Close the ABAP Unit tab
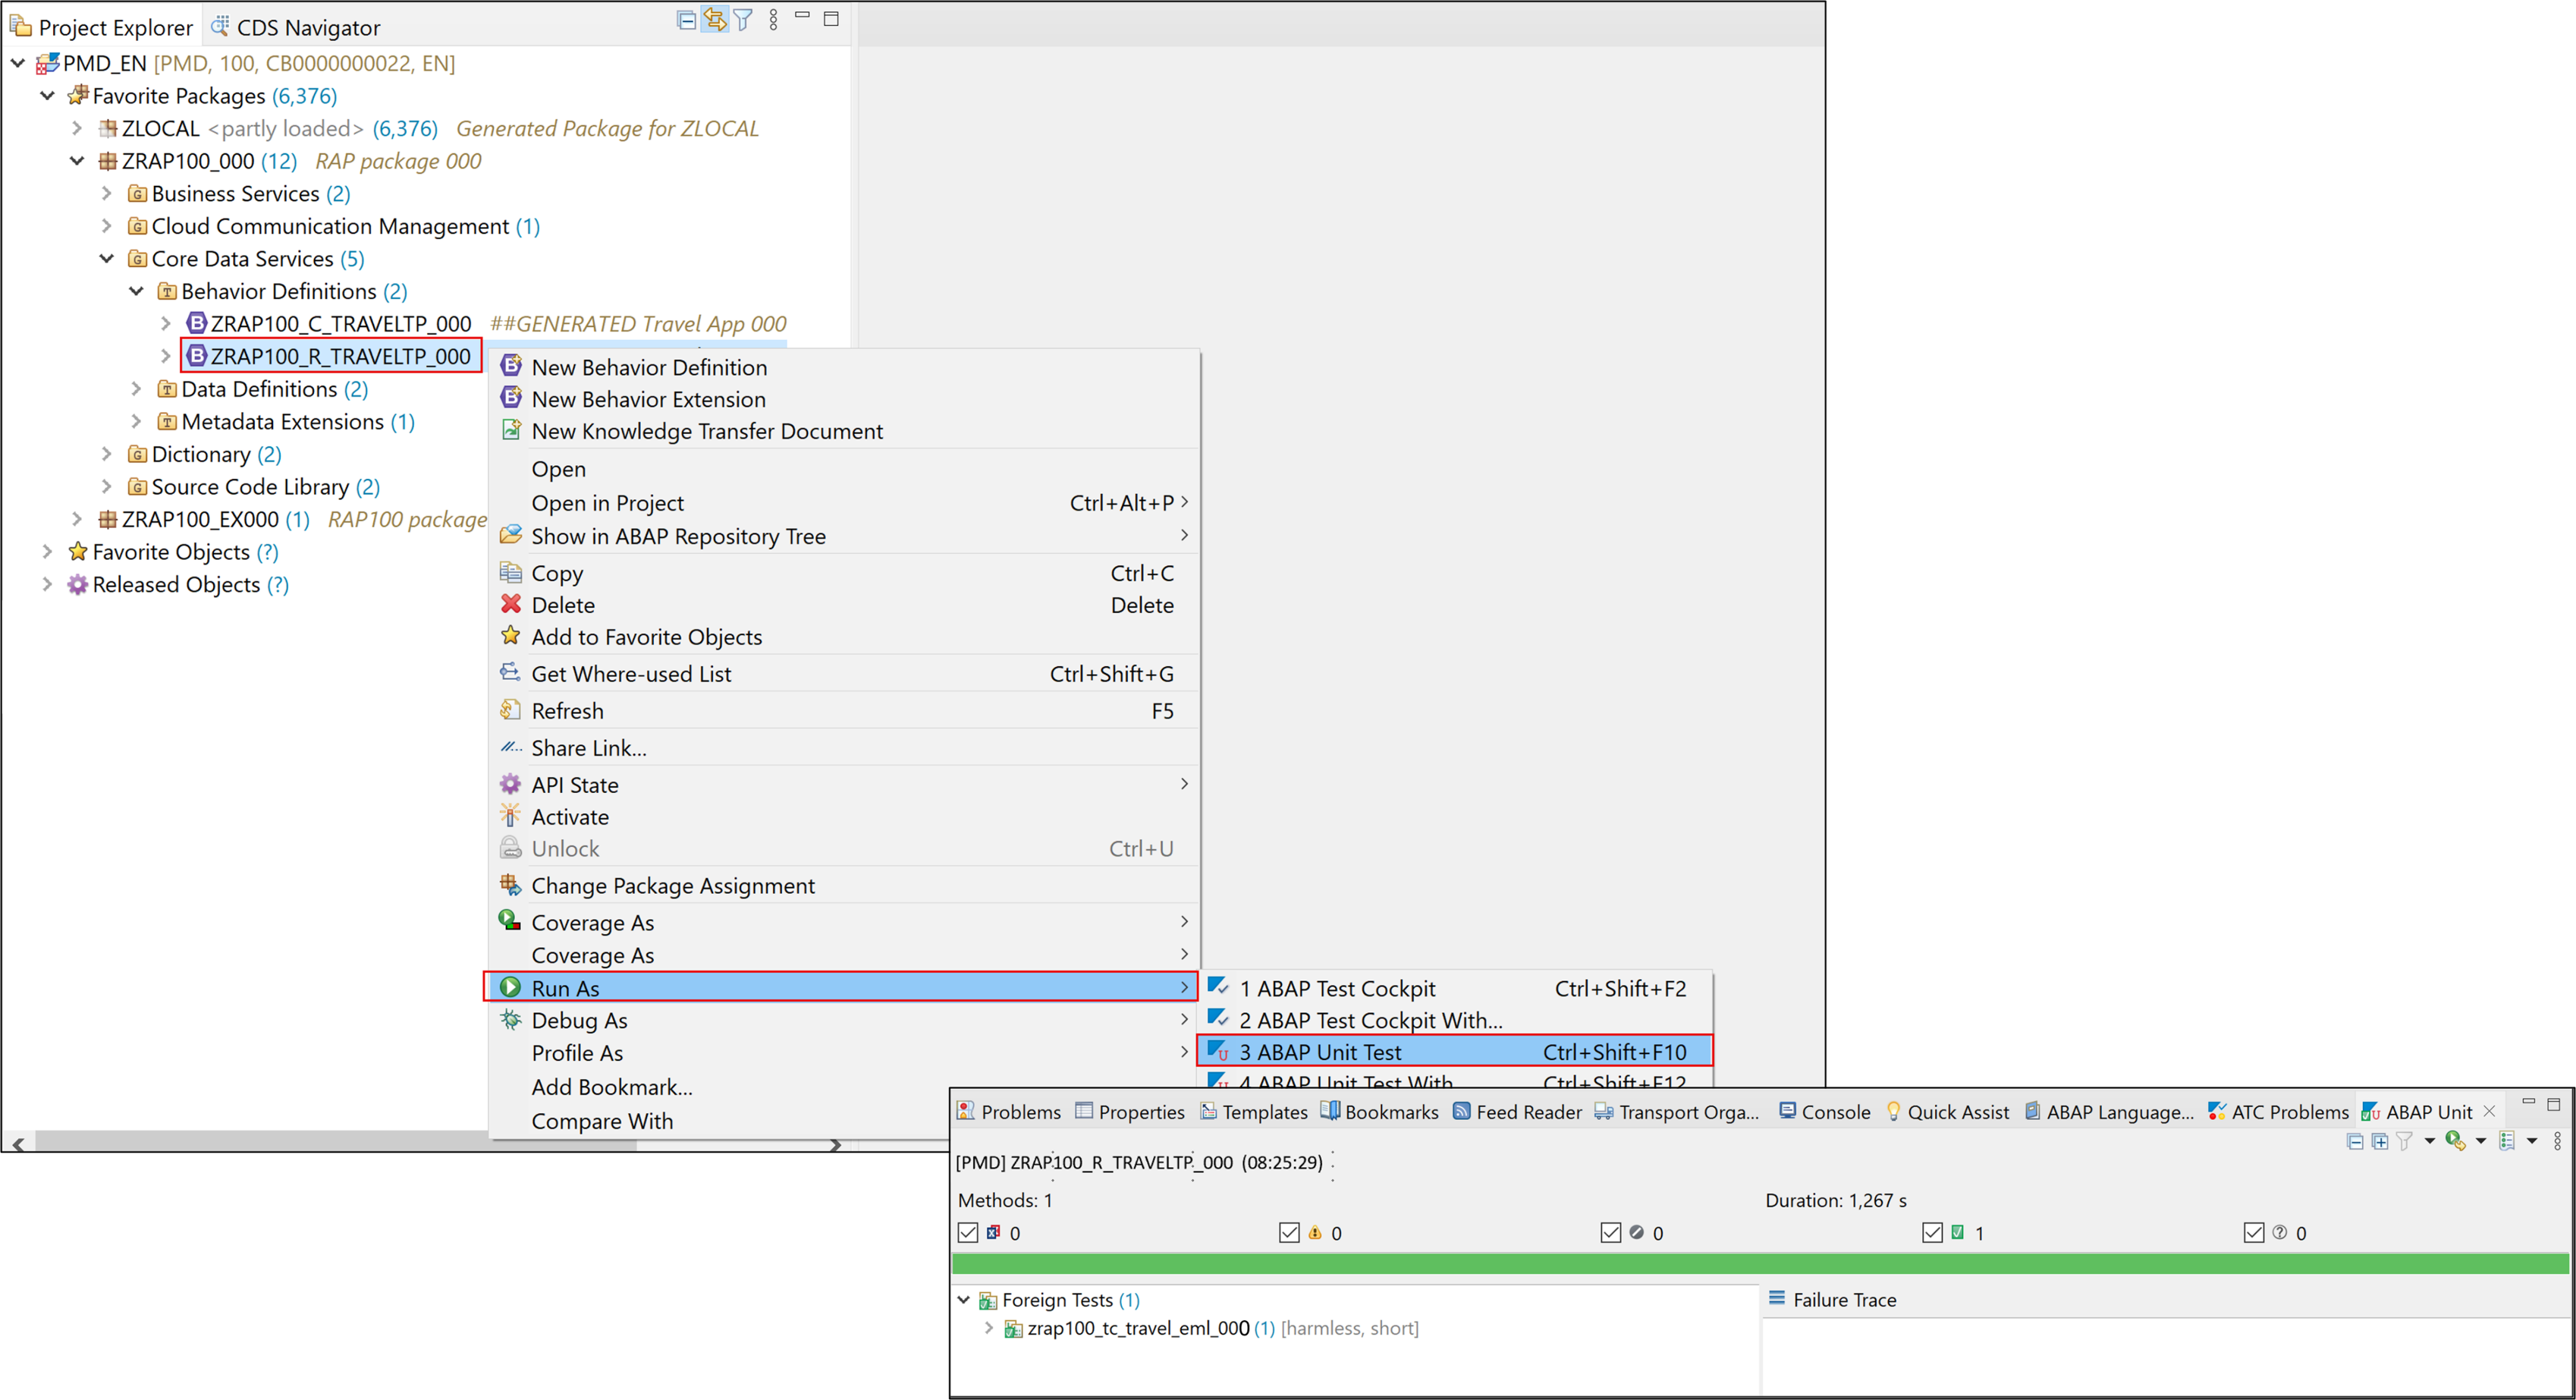Screen dimensions: 2576x1400 click(x=2490, y=1111)
